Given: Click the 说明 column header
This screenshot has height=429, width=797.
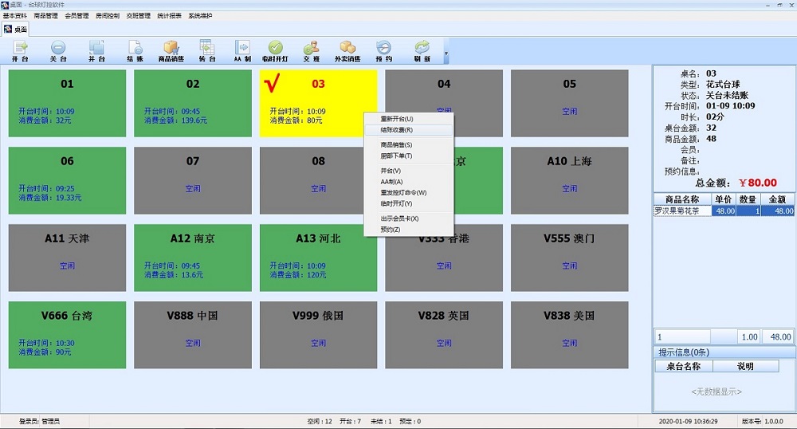Looking at the screenshot, I should (746, 366).
